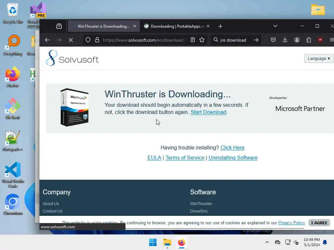Show site security padlock info

point(97,40)
